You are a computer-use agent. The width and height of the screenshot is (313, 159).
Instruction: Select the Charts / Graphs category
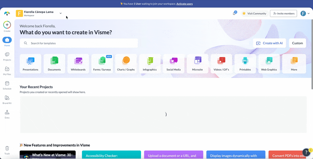pyautogui.click(x=126, y=64)
